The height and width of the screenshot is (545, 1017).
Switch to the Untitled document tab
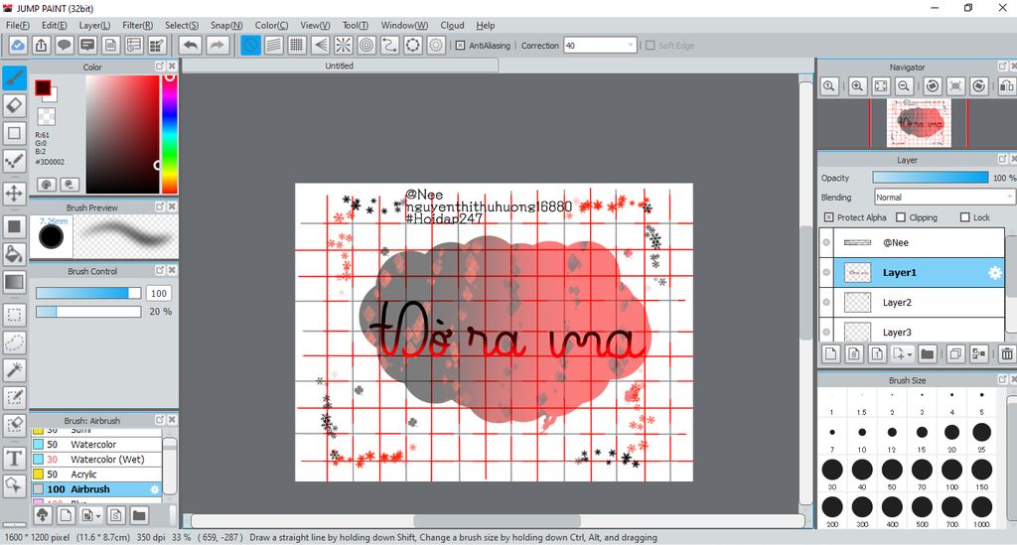pos(340,66)
